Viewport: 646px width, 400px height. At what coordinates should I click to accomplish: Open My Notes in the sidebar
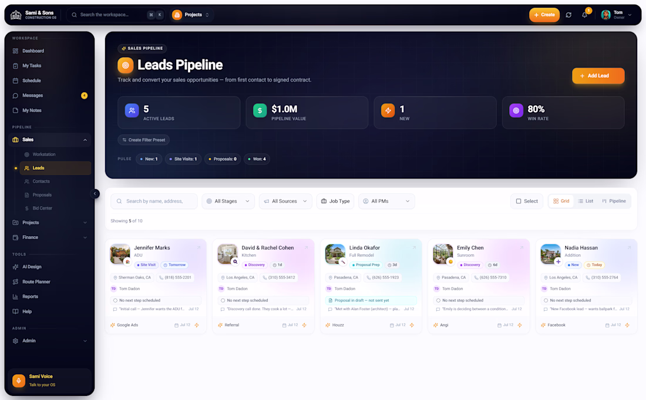[x=49, y=110]
